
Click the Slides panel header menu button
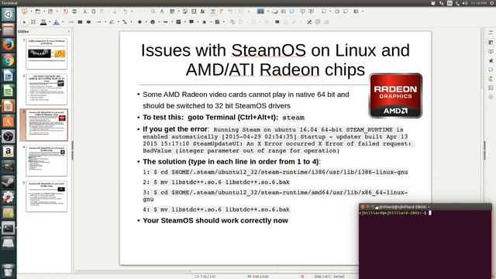[x=69, y=31]
